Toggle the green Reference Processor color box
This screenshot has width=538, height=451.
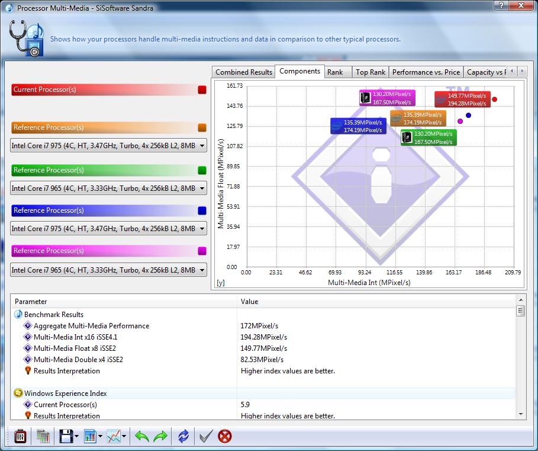click(202, 171)
